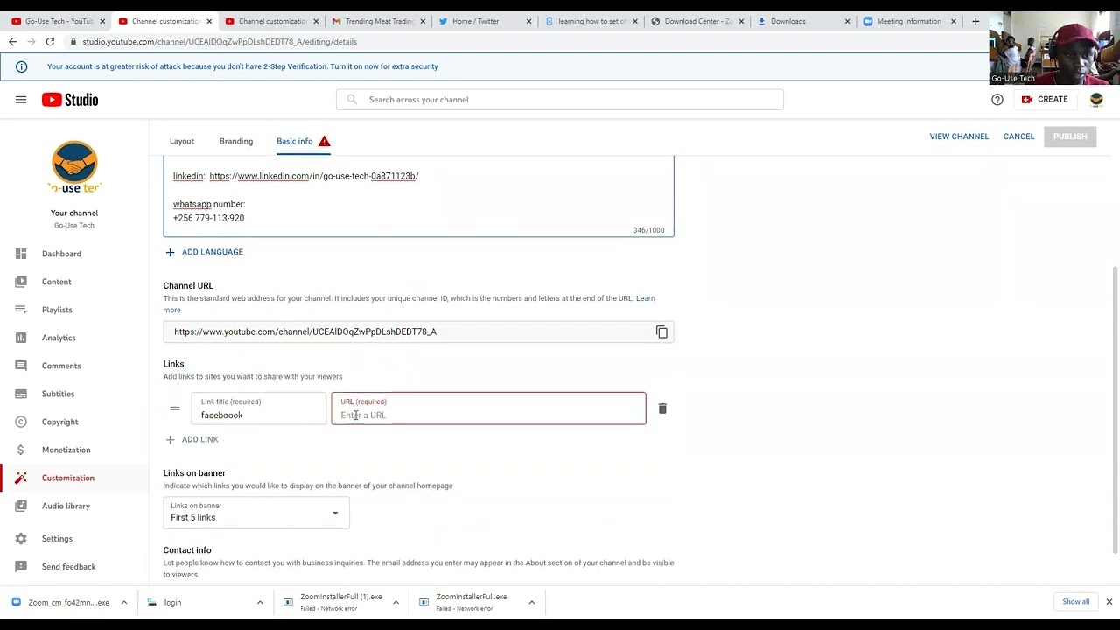
Task: Click the page vertical scrollbar
Action: tap(1115, 409)
